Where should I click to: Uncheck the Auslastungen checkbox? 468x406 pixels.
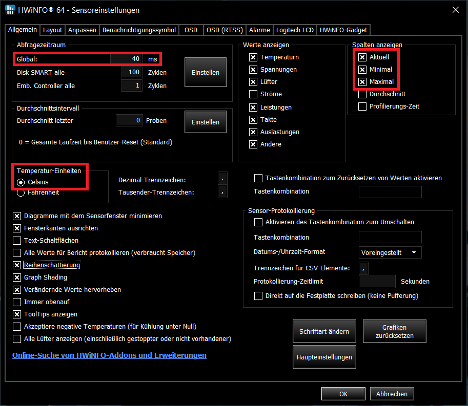click(253, 132)
